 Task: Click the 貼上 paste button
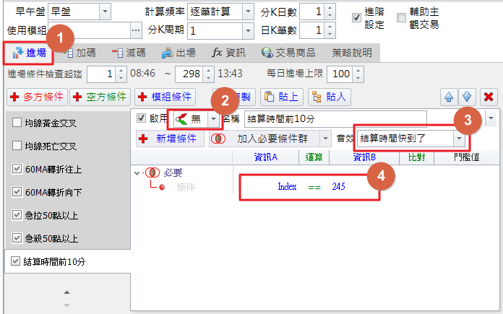tap(282, 97)
